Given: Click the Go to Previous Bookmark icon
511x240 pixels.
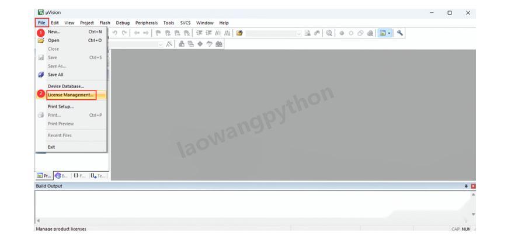Looking at the screenshot, I should pyautogui.click(x=168, y=33).
